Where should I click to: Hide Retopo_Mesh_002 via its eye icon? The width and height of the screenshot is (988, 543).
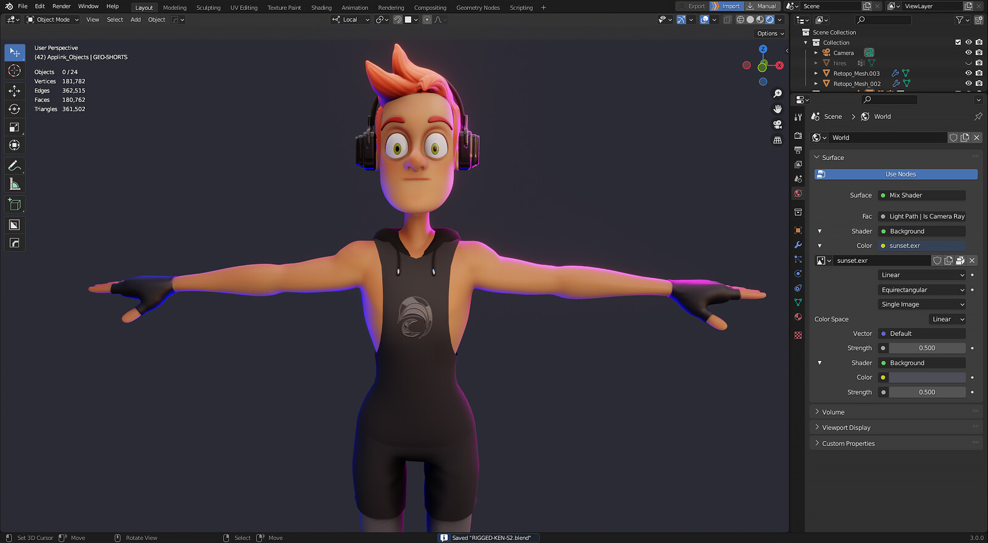[968, 84]
